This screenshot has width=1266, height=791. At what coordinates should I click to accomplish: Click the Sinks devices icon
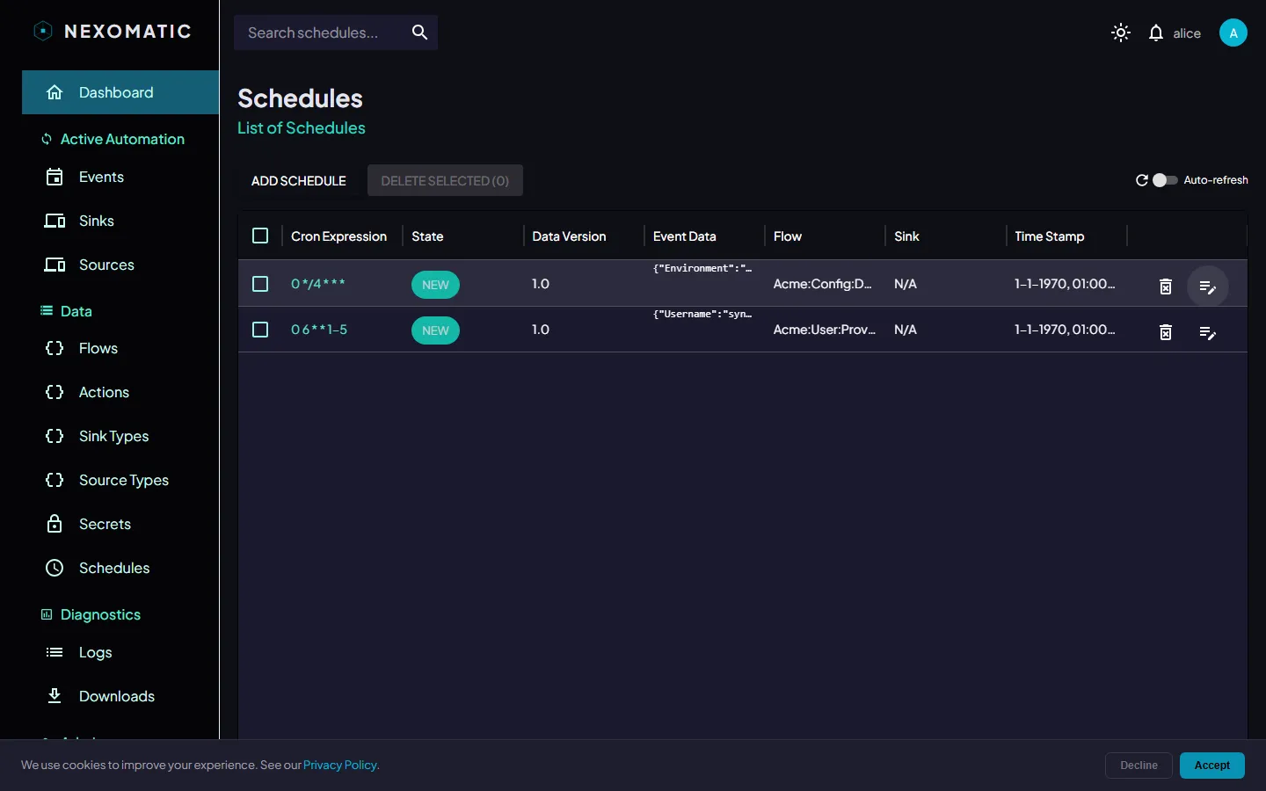[55, 221]
